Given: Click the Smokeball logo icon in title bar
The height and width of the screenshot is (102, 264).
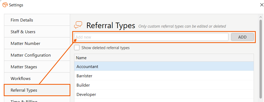Looking at the screenshot, I should coord(5,5).
